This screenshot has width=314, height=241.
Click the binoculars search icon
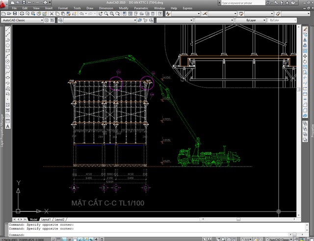pyautogui.click(x=268, y=3)
